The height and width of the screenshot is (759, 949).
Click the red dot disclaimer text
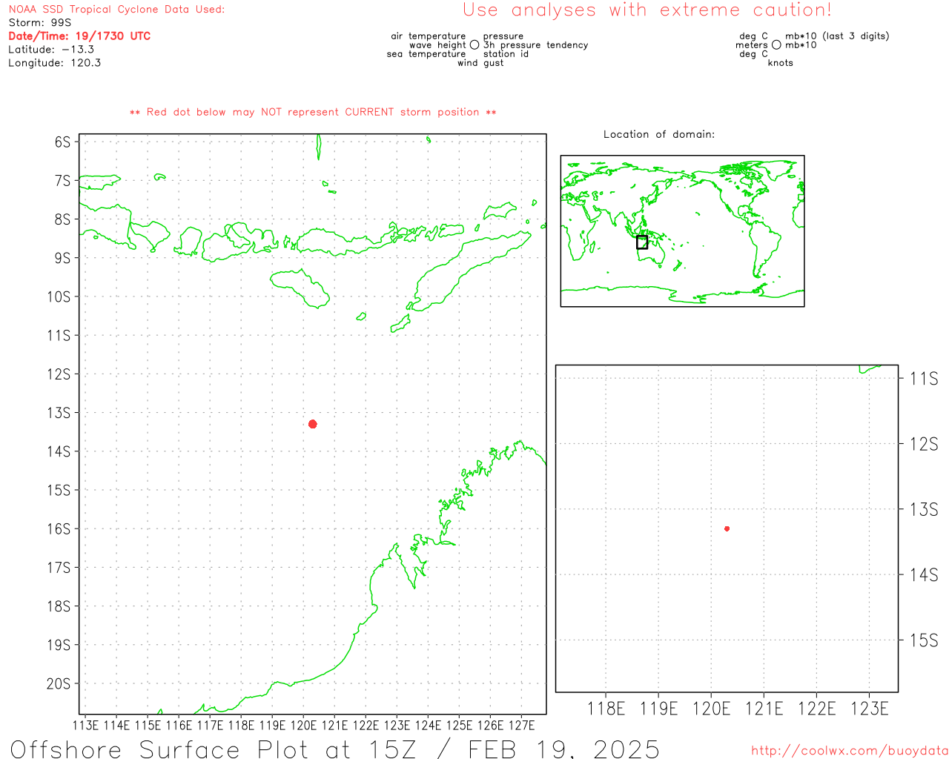[x=313, y=112]
